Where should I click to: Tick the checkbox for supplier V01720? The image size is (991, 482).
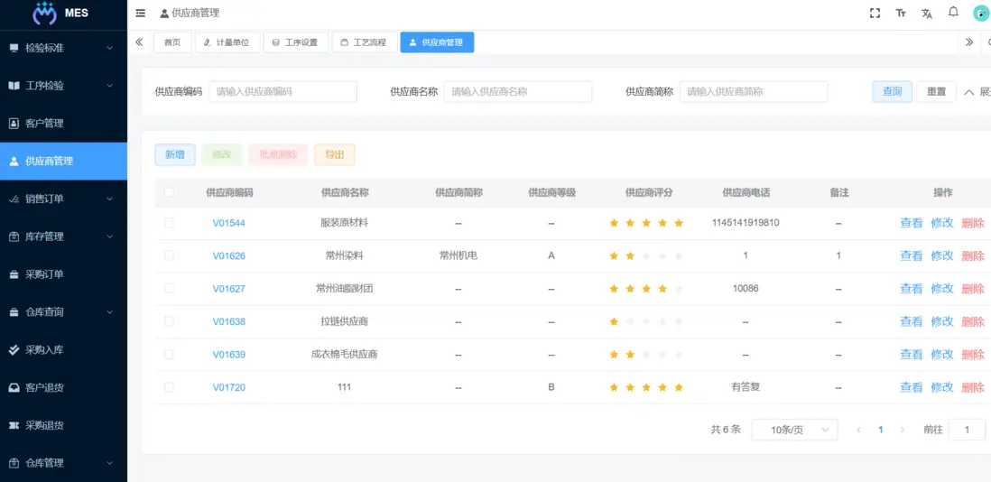coord(169,387)
